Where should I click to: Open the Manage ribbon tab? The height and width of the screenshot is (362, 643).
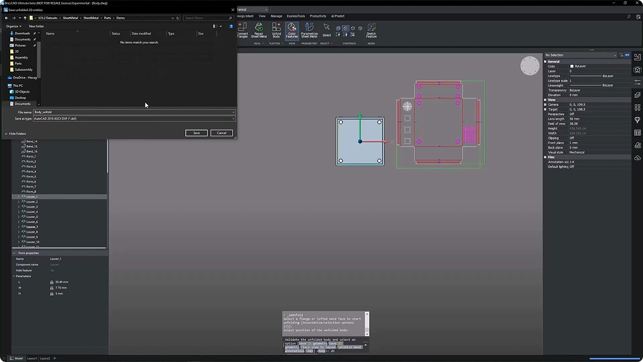276,16
